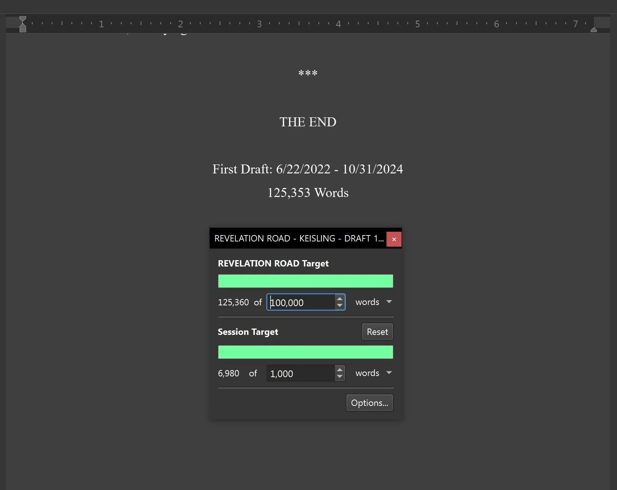
Task: Click the REVELATION ROAD Target progress bar
Action: click(x=305, y=281)
